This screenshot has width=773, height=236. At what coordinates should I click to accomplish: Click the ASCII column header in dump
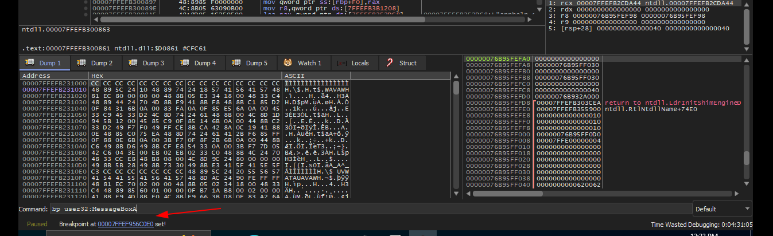[x=316, y=76]
